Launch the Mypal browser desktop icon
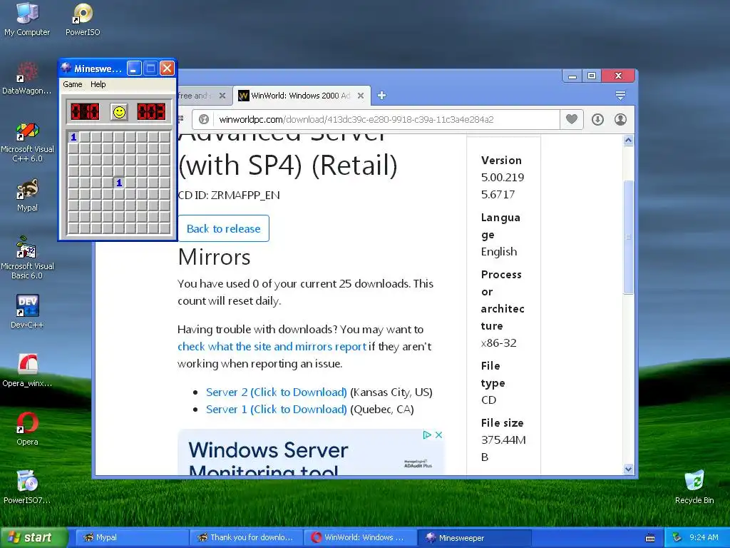The image size is (730, 548). [x=27, y=196]
